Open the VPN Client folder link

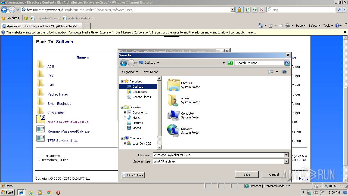coord(56,113)
